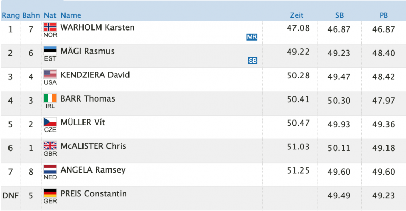Click the Estonia flag icon

point(50,51)
